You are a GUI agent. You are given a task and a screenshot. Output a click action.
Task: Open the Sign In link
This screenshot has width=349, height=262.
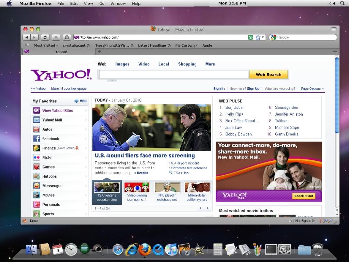click(219, 89)
